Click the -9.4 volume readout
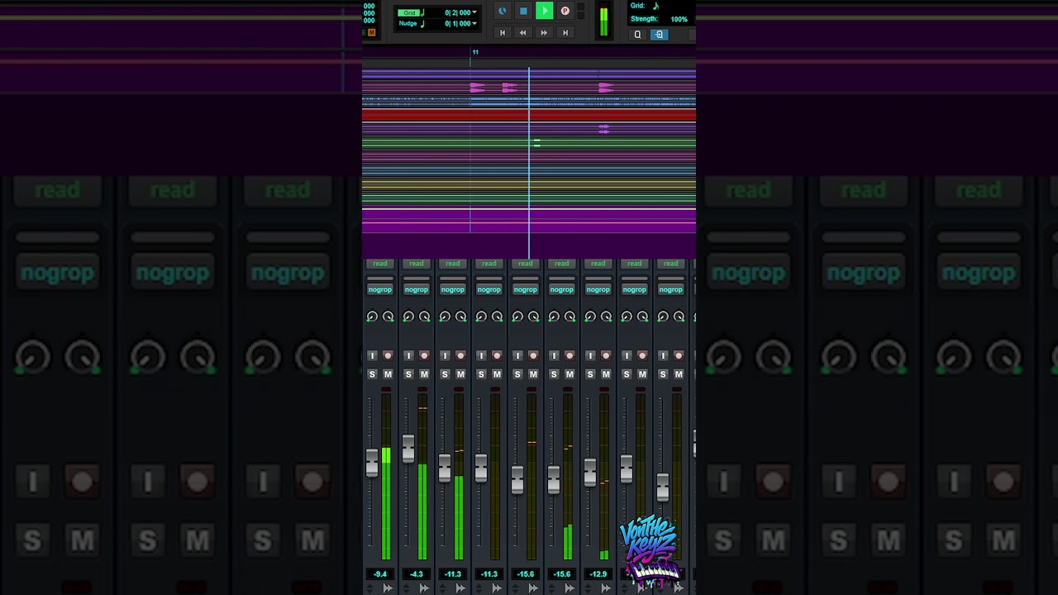The height and width of the screenshot is (595, 1058). (379, 574)
